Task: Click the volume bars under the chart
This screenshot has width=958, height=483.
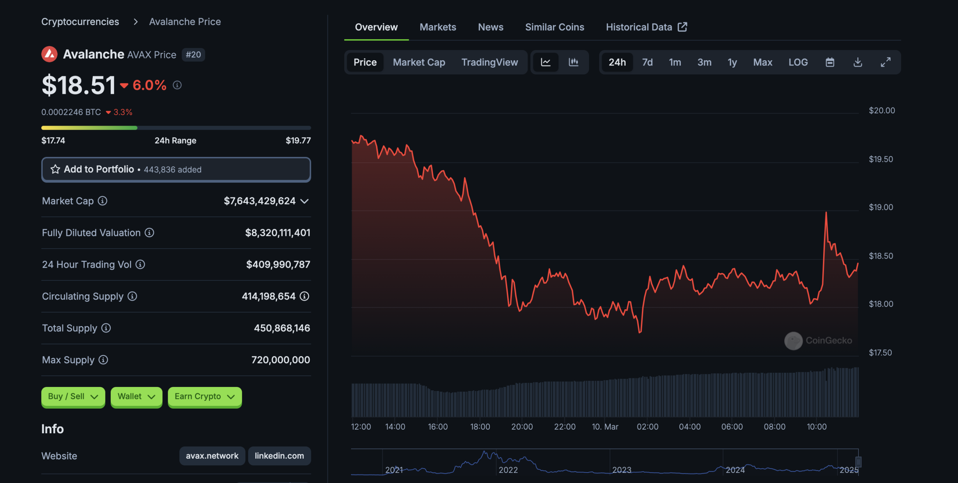Action: 605,393
